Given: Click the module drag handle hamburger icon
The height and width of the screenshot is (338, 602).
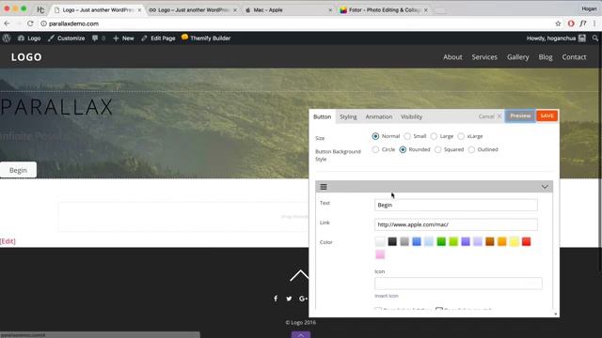Looking at the screenshot, I should [324, 187].
